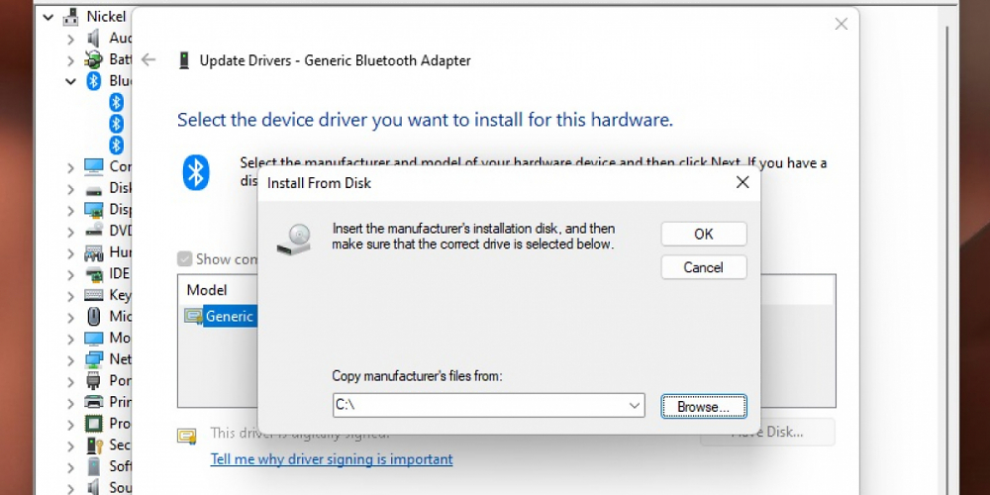
Task: Click the Display adapters category icon
Action: (x=93, y=210)
